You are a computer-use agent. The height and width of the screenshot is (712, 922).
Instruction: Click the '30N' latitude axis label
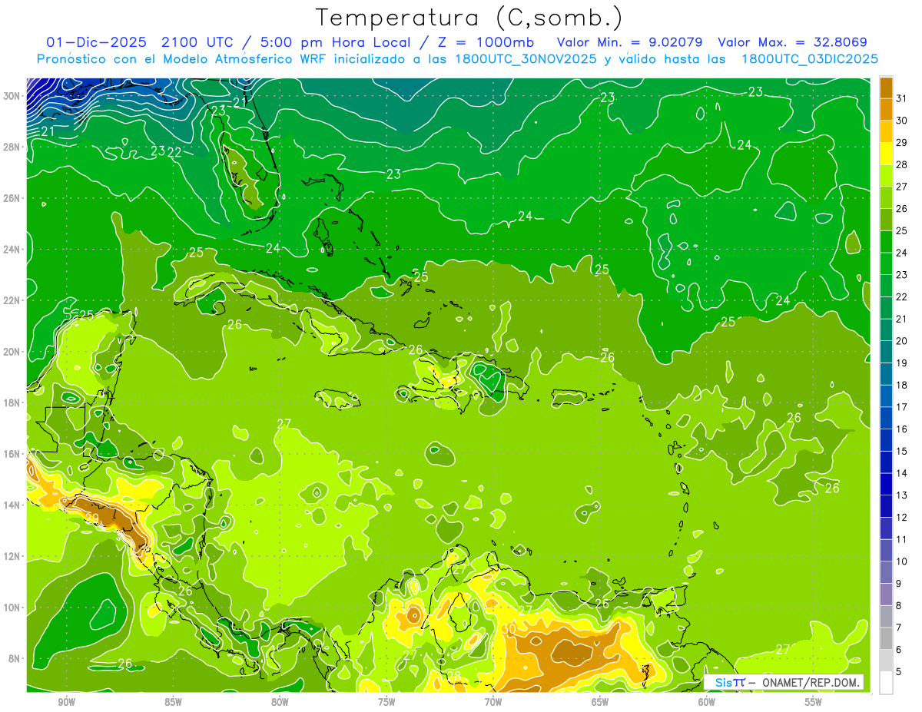pyautogui.click(x=13, y=96)
